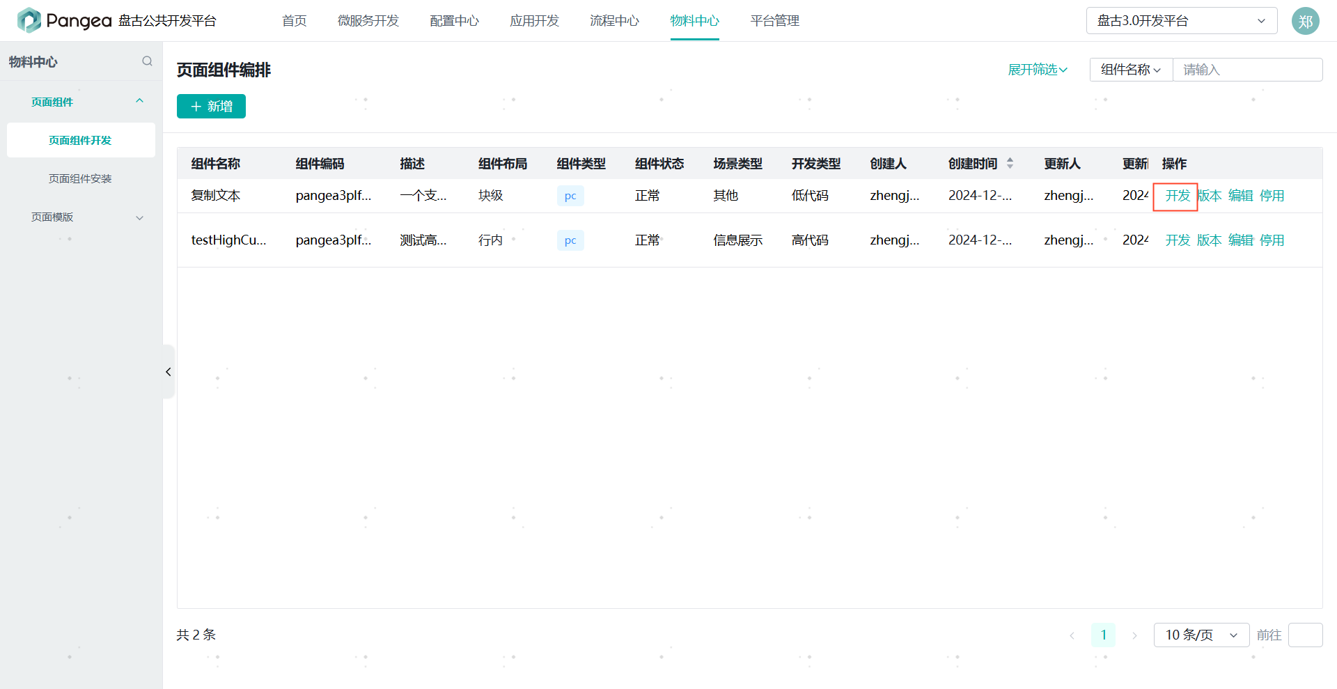Click 版本 for testHighCu... row
Screen dimensions: 1337x689
[1210, 240]
